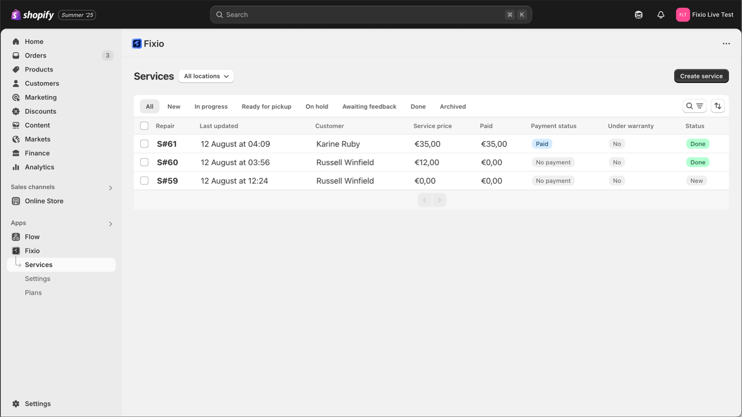Check the select-all checkbox in table header

[x=144, y=126]
